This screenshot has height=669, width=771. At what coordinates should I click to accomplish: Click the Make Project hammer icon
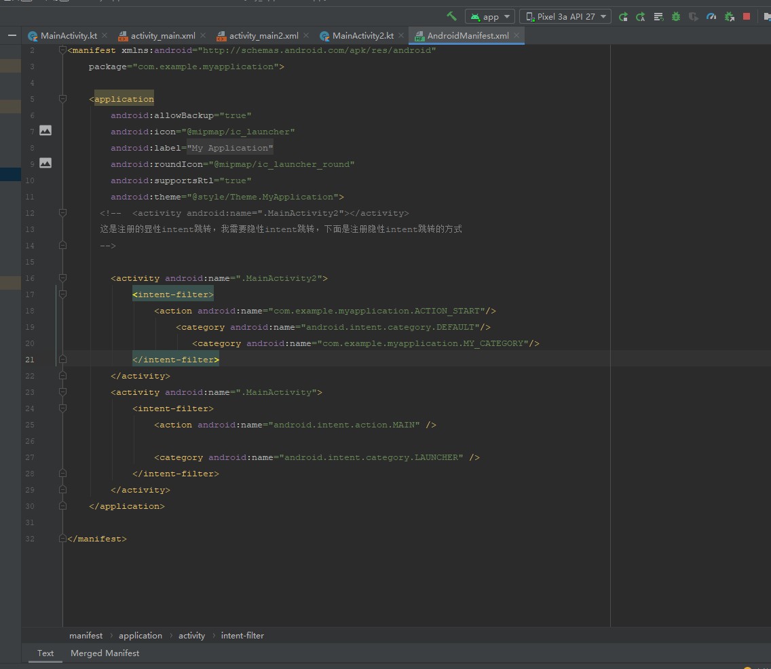click(x=451, y=16)
